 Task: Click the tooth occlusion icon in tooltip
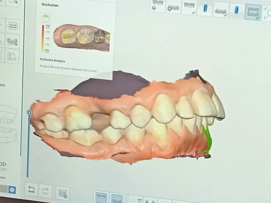[x=46, y=18]
